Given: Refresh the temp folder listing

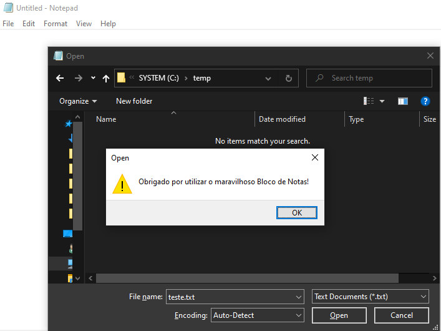Looking at the screenshot, I should click(x=288, y=78).
